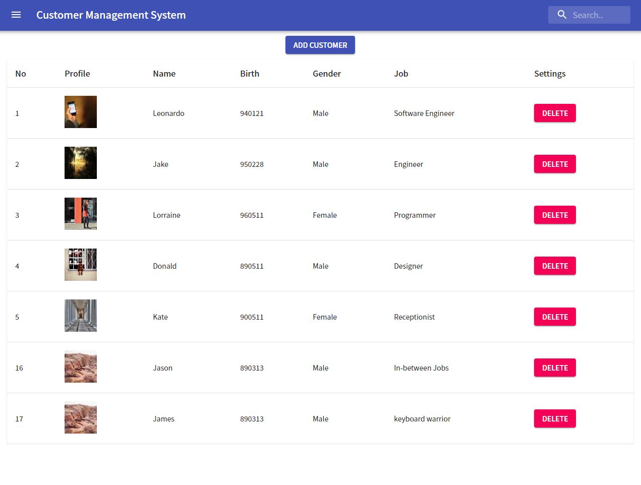Select the name Kate

click(160, 317)
